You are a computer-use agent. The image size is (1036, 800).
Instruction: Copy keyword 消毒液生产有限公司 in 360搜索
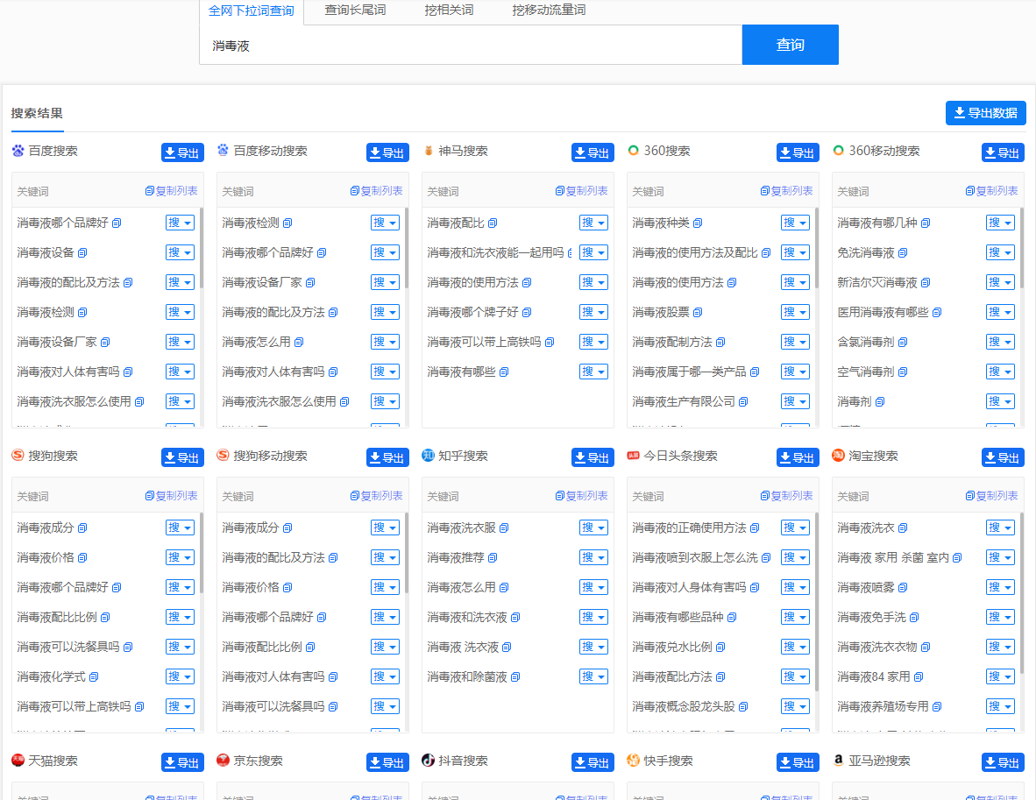pyautogui.click(x=743, y=401)
